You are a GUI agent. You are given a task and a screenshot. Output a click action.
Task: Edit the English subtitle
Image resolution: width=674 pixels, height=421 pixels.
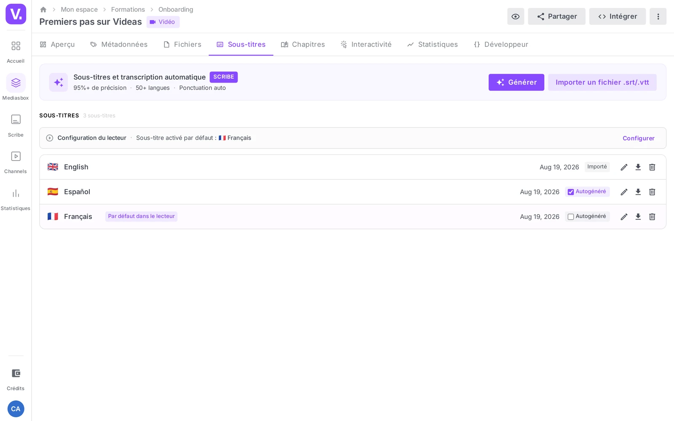[x=624, y=167]
